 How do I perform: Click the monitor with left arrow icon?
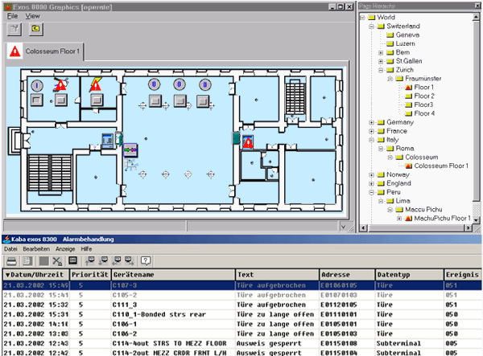pyautogui.click(x=117, y=261)
